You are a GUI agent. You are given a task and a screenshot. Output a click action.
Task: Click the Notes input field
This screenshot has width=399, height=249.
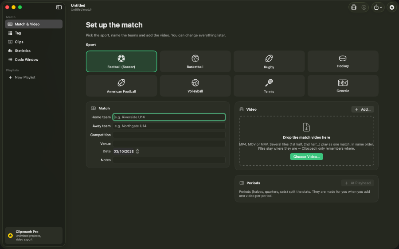(x=169, y=160)
